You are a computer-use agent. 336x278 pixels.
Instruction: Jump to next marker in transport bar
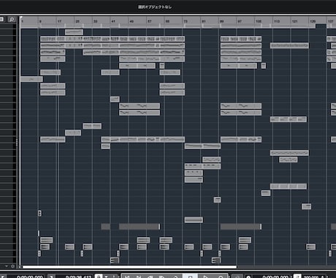pyautogui.click(x=139, y=277)
